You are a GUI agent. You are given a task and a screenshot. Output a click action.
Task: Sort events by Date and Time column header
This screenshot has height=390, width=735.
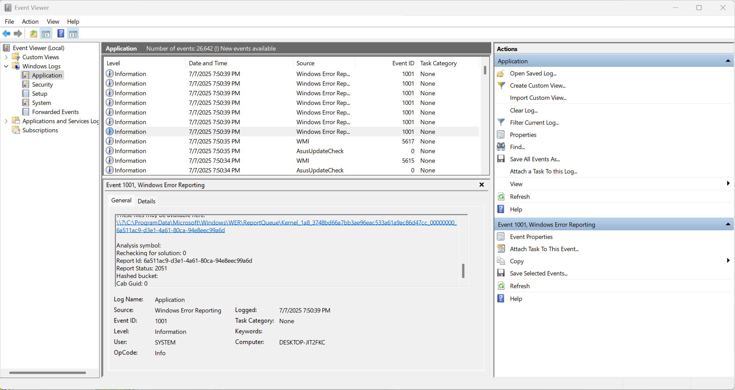point(239,63)
